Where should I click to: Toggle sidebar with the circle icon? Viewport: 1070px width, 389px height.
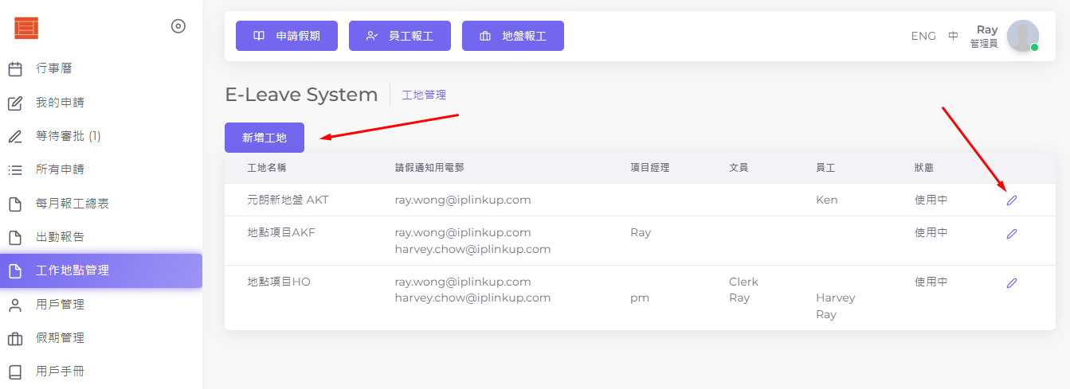tap(178, 26)
